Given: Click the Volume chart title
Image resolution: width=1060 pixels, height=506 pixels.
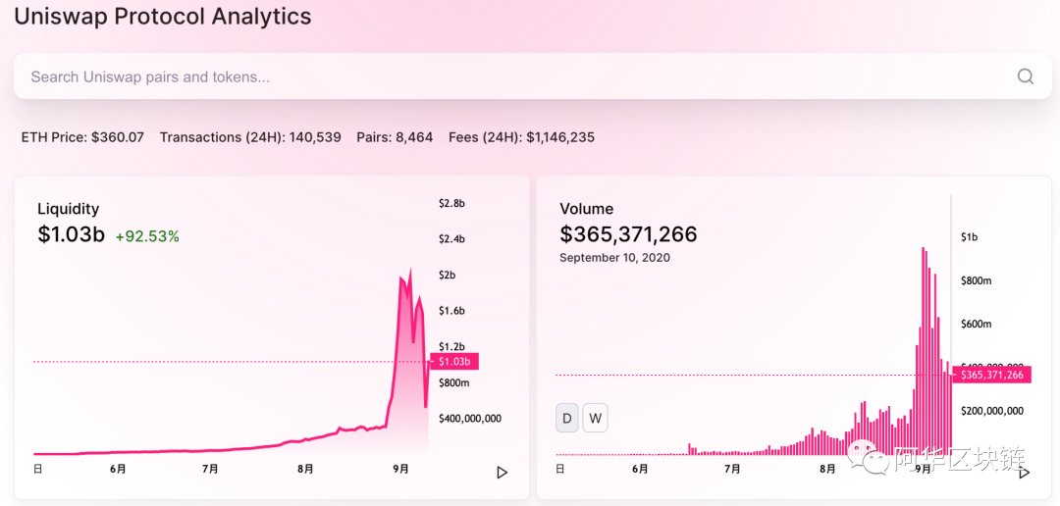Looking at the screenshot, I should point(587,209).
